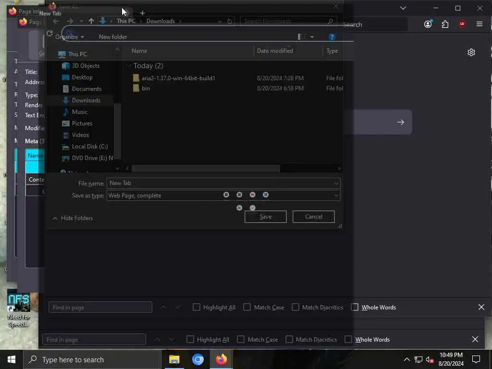Select Downloads in navigation pane
492x369 pixels.
[86, 100]
